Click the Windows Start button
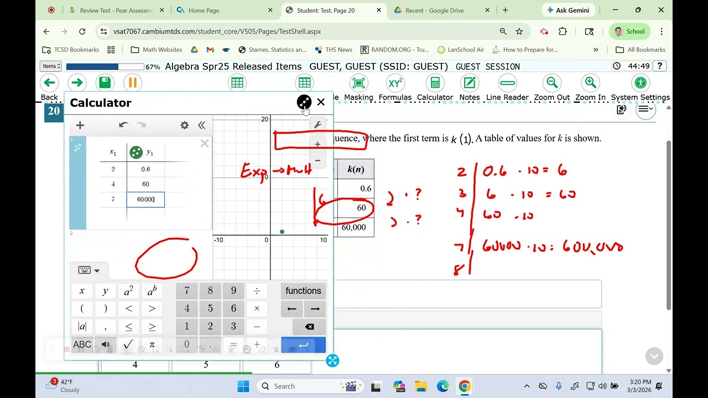The width and height of the screenshot is (708, 398). [x=243, y=386]
